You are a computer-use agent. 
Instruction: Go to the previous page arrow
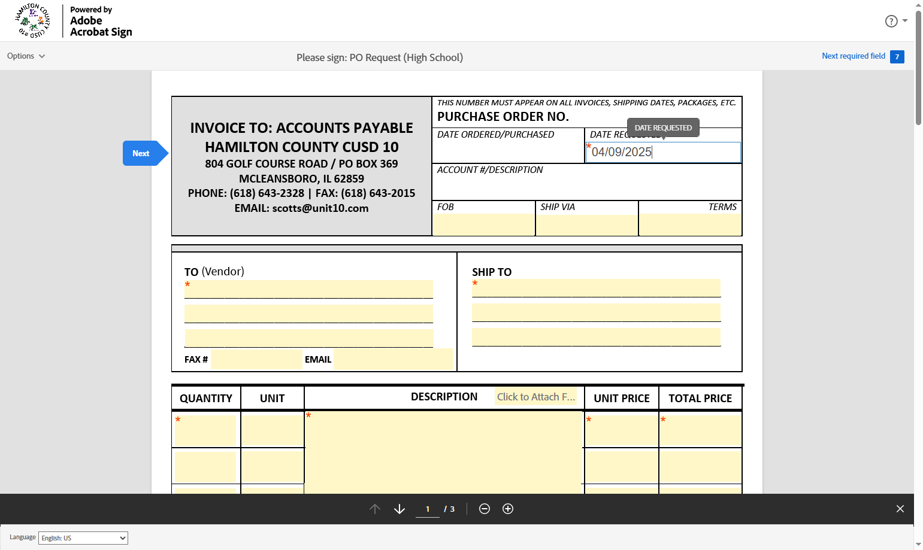375,509
